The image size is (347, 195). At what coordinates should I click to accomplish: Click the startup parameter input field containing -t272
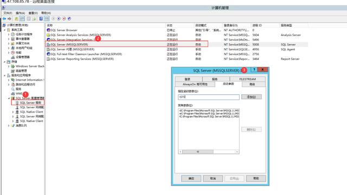click(x=208, y=97)
